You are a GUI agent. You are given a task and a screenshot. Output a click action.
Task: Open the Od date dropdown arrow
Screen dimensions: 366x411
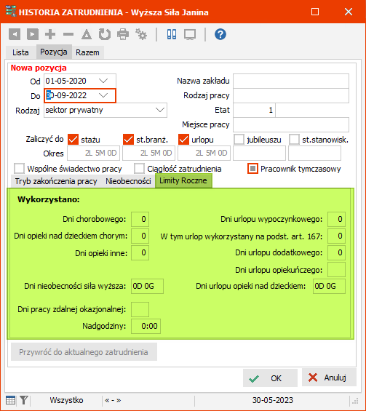pos(103,81)
